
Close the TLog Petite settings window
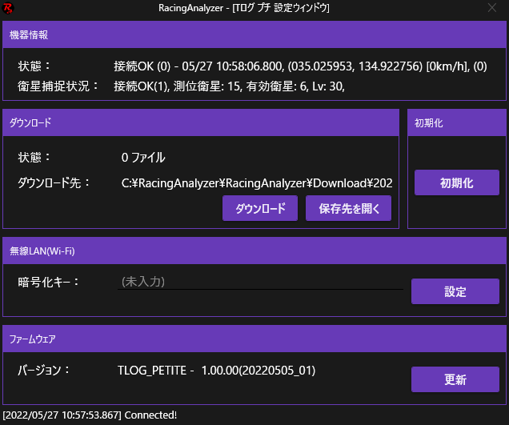[492, 9]
